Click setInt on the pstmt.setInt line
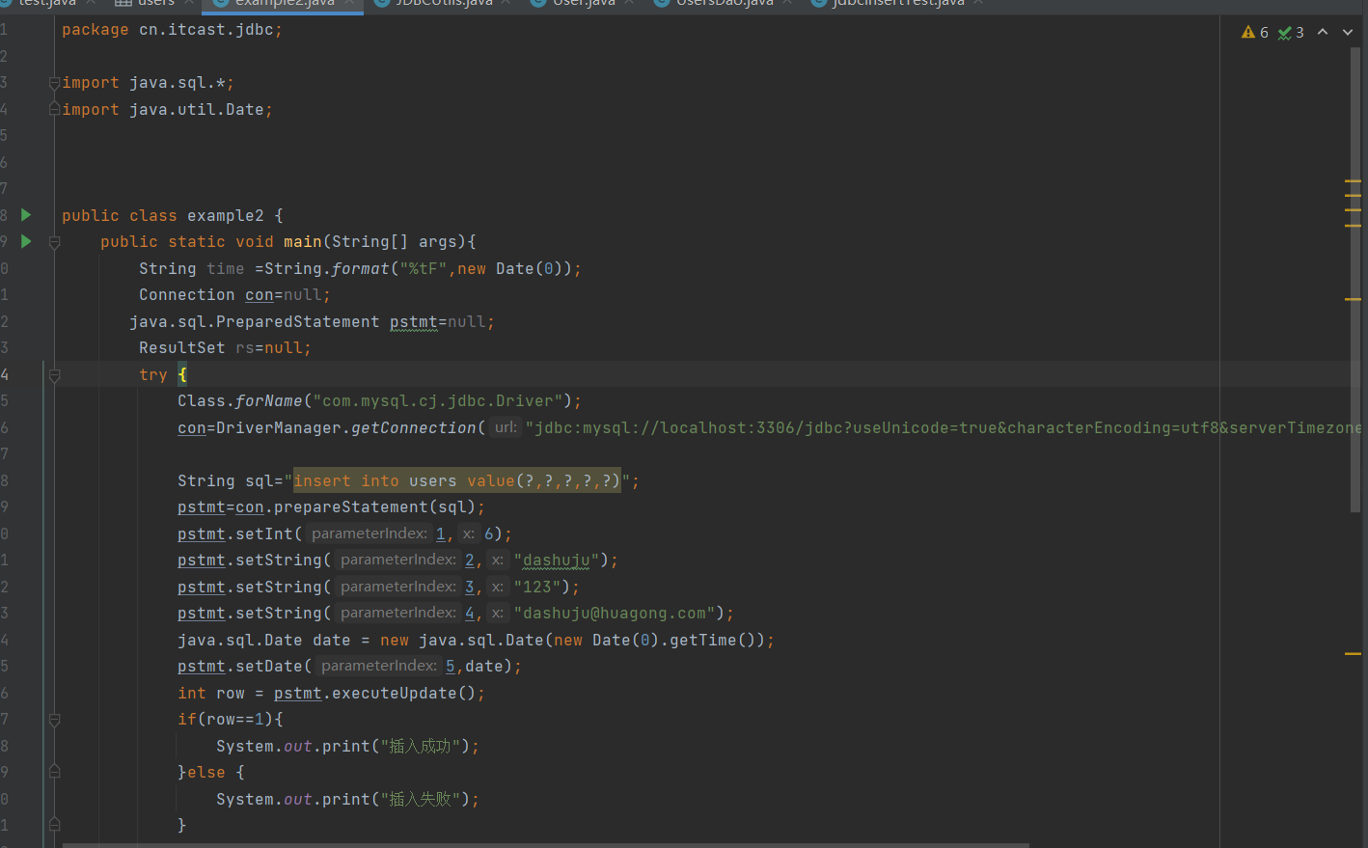Screen dimensions: 1368x848 [263, 533]
